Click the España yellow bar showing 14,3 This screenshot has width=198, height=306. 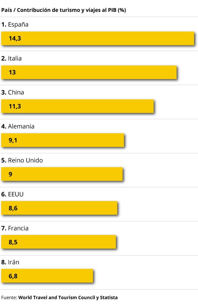click(x=98, y=39)
